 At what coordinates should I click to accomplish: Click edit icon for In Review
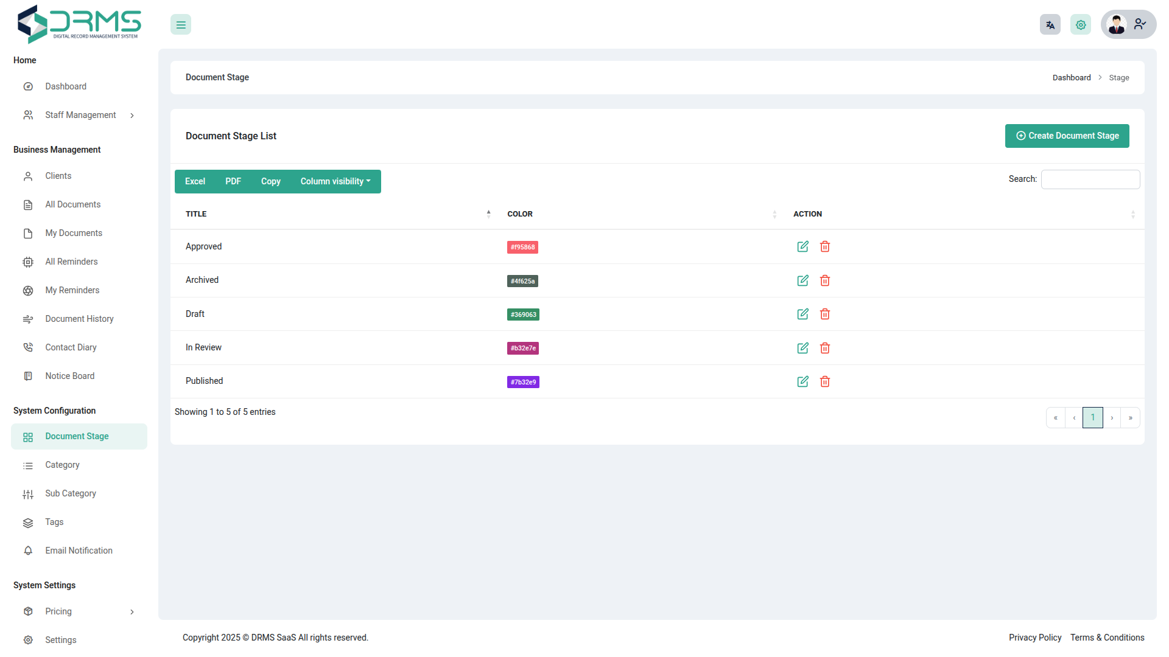click(802, 348)
